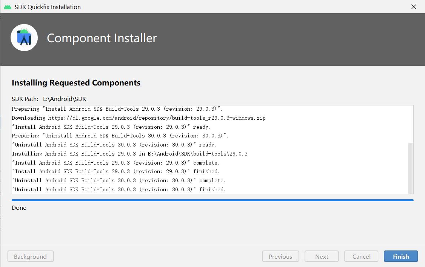
Task: Click the Background button
Action: coord(30,256)
